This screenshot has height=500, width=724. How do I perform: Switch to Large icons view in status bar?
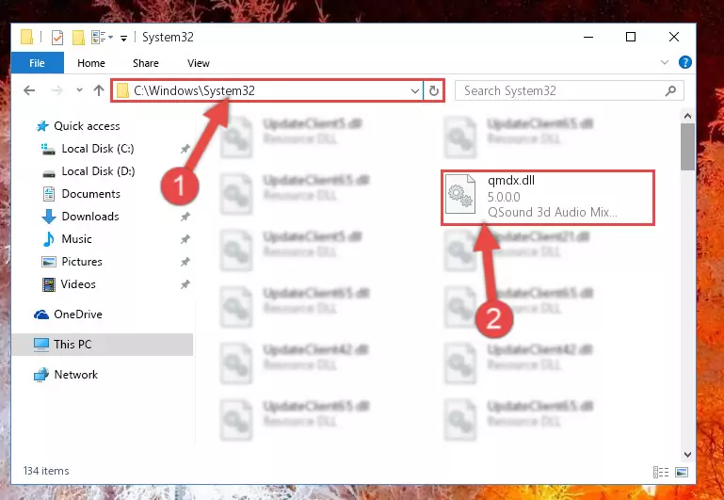682,472
